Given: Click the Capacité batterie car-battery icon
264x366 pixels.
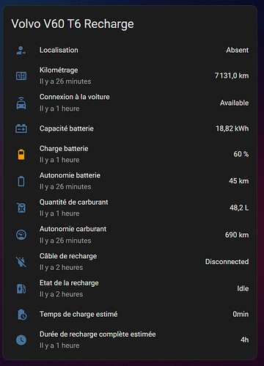Looking at the screenshot, I should pyautogui.click(x=21, y=128).
